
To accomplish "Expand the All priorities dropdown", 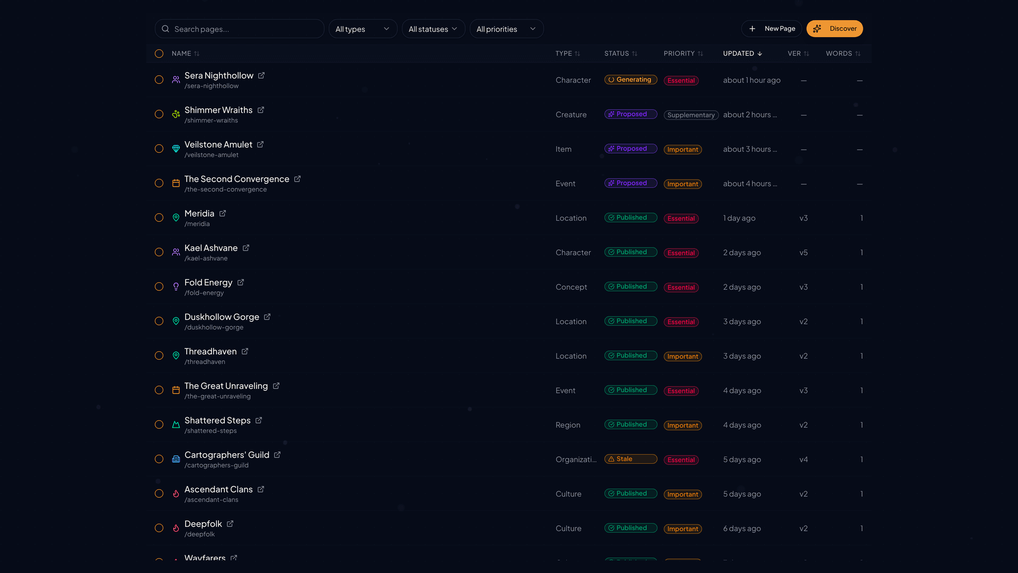I will [x=506, y=29].
